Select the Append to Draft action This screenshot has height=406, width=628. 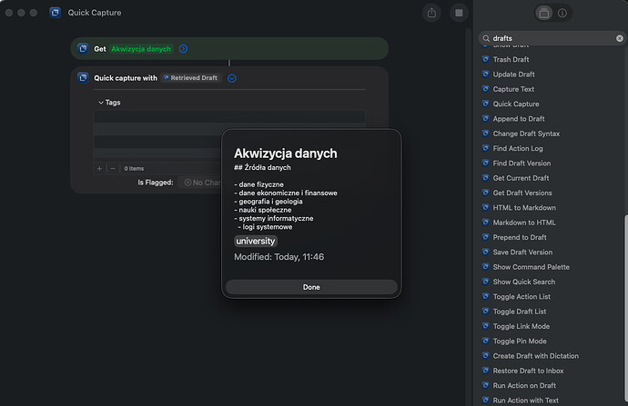[x=519, y=119]
